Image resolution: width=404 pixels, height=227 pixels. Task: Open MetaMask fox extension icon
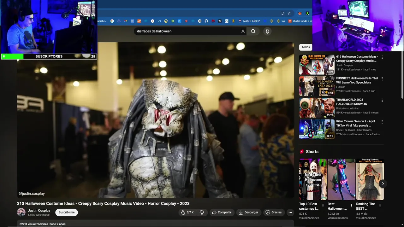(300, 13)
